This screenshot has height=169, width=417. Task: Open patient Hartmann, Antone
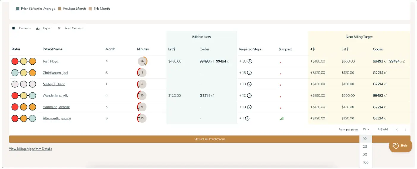tap(56, 107)
